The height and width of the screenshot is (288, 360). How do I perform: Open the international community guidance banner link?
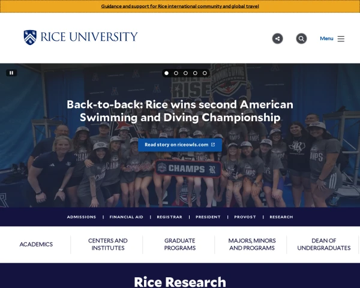[180, 6]
